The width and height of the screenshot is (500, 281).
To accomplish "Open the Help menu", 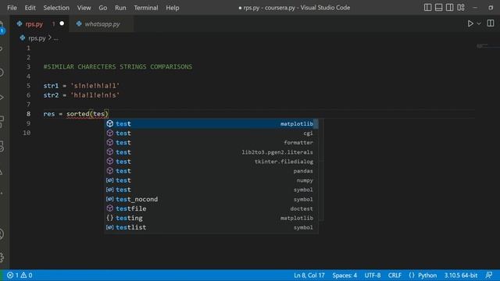I will (x=172, y=8).
